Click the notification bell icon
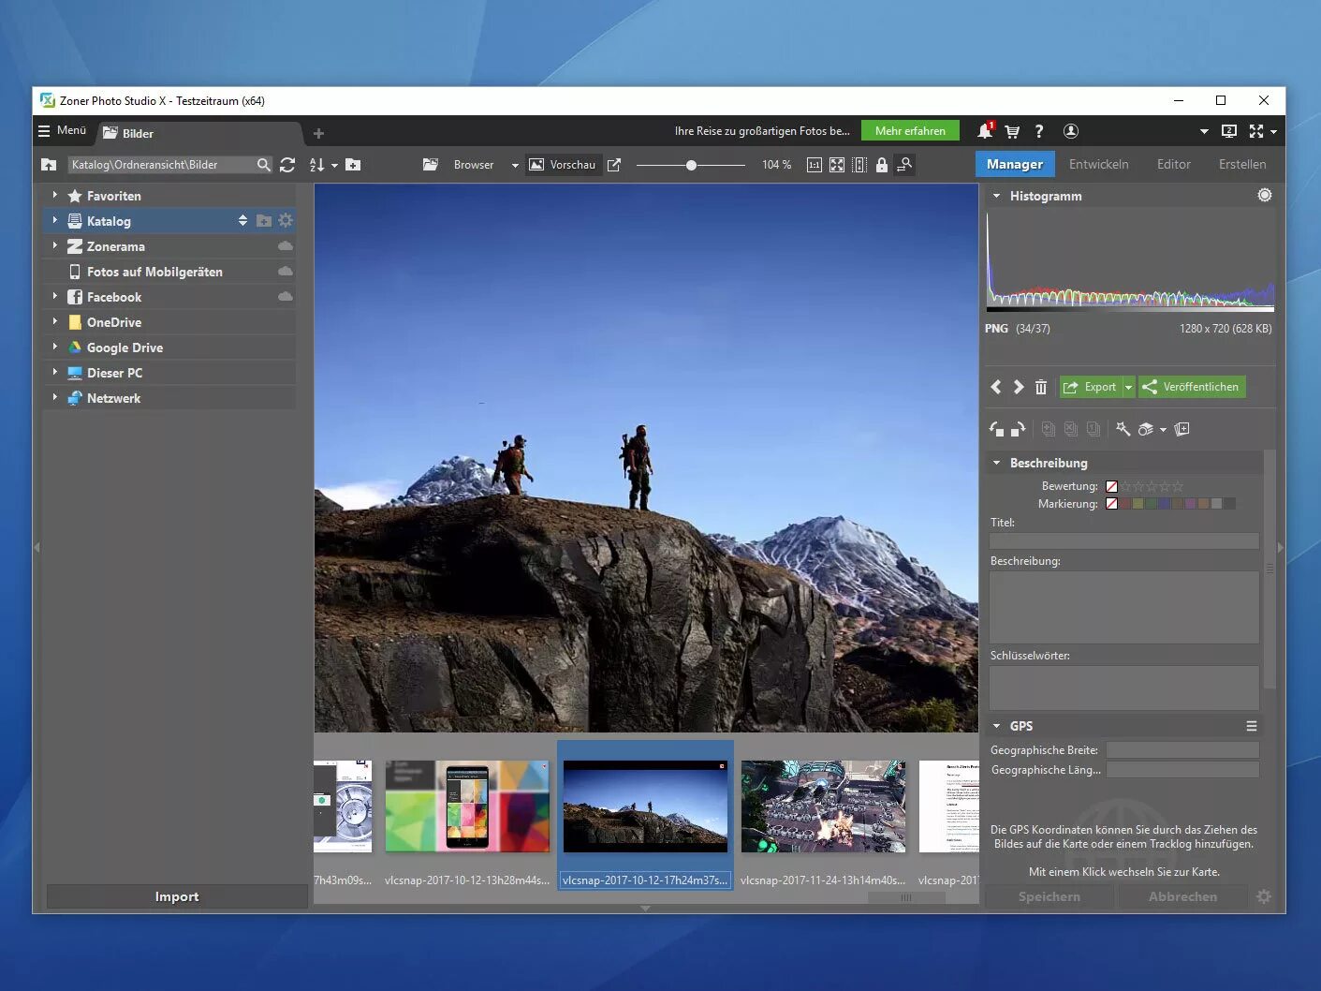 point(984,131)
